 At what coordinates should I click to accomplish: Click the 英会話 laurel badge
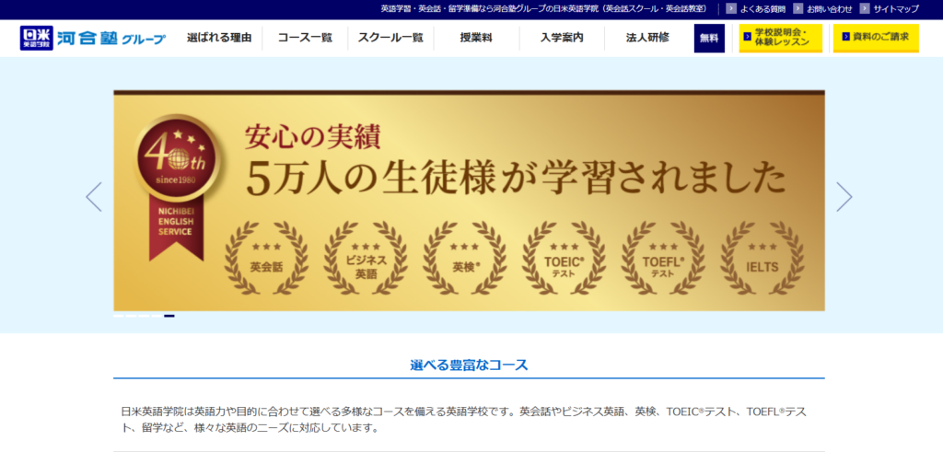pyautogui.click(x=266, y=258)
